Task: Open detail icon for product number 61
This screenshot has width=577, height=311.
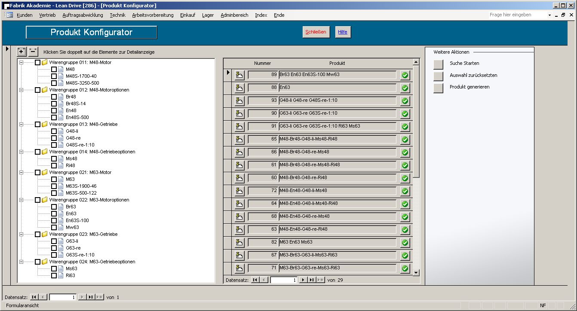Action: [x=239, y=165]
